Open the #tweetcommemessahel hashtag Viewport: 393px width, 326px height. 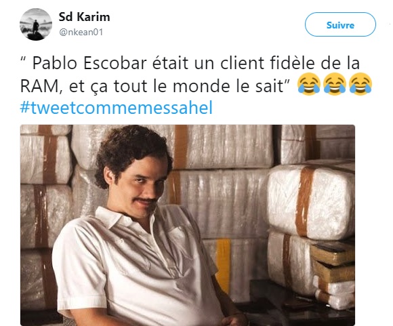(x=117, y=108)
